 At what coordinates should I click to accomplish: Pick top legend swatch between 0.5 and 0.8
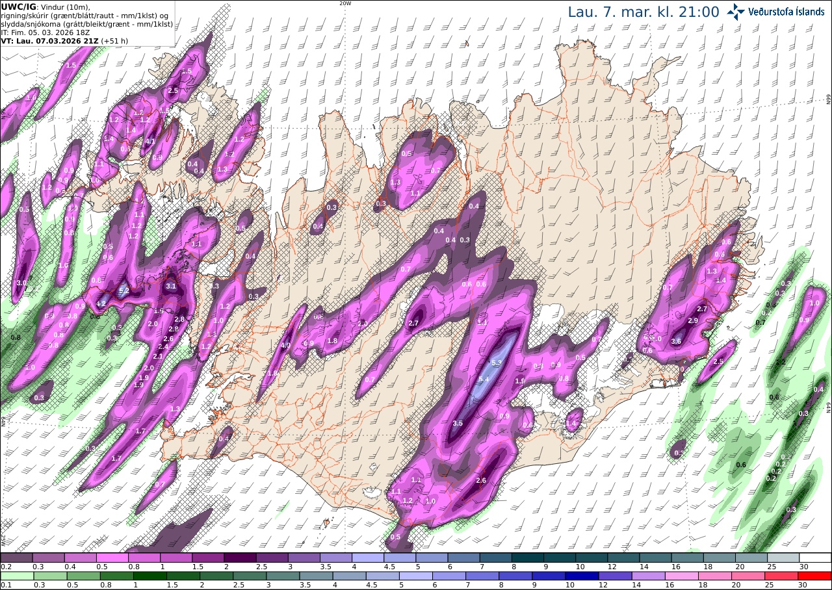tap(112, 558)
